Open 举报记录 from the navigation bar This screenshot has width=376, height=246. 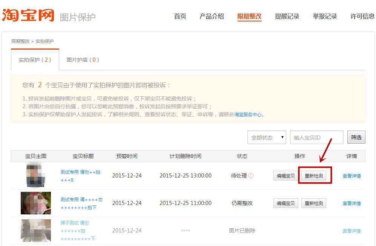325,17
